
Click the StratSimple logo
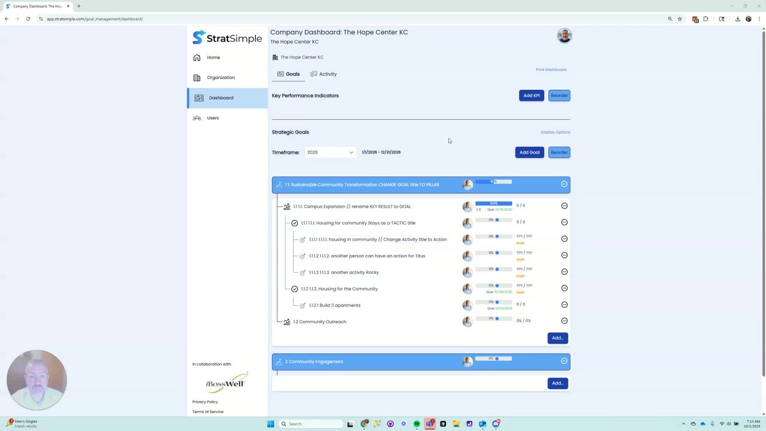coord(227,37)
